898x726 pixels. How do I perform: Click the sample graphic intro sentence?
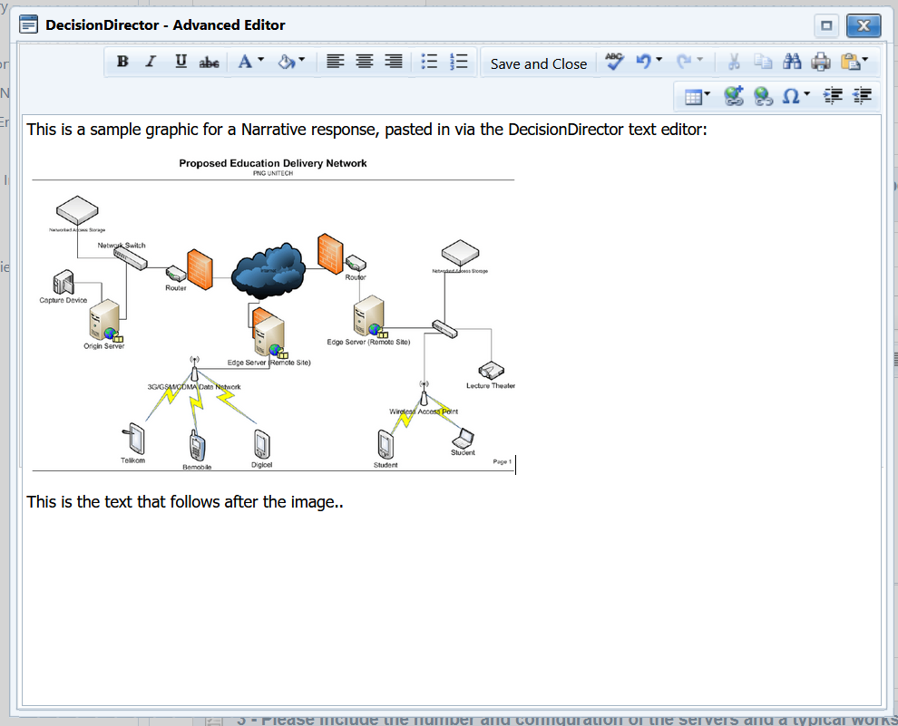click(366, 130)
